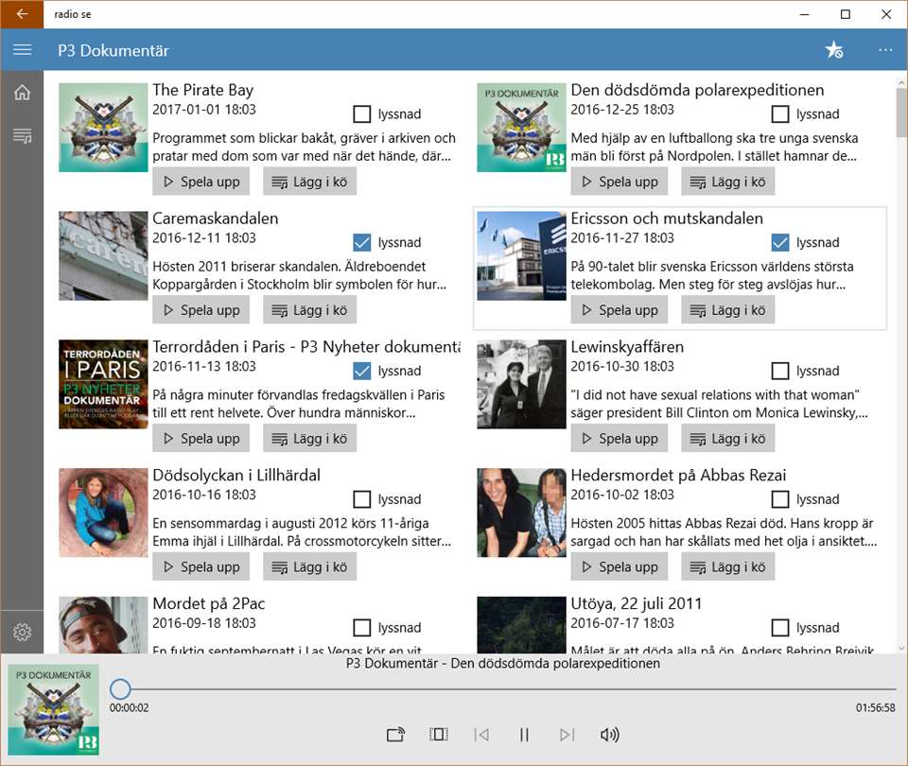
Task: Play Den dödsdömda polarexpeditionen episode
Action: coord(619,182)
